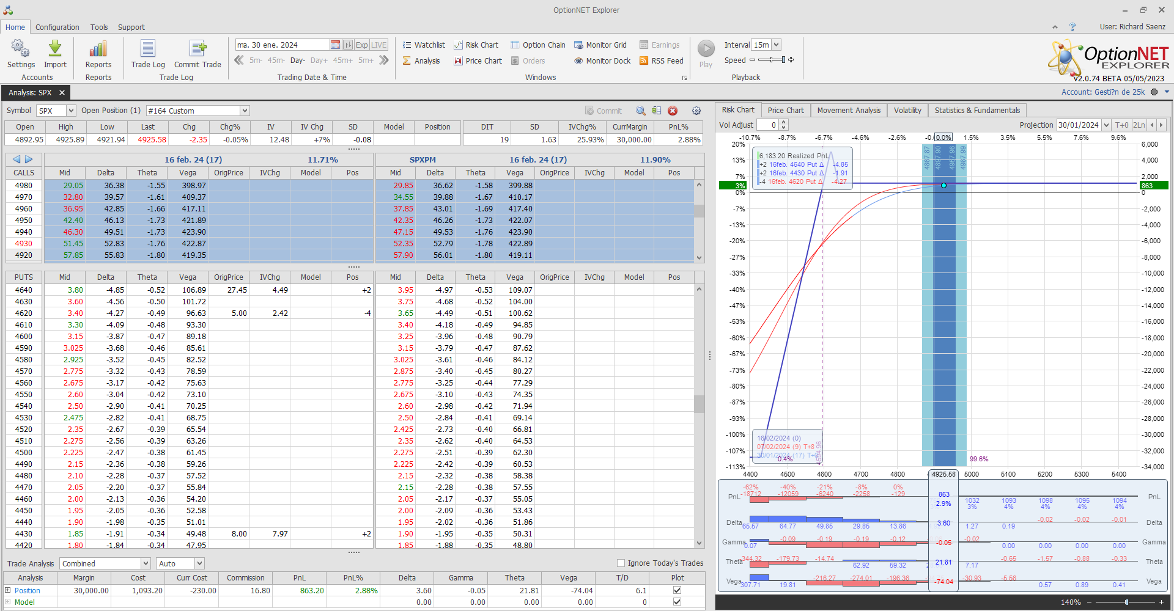Click the LIVE trading time button
This screenshot has width=1174, height=611.
379,45
